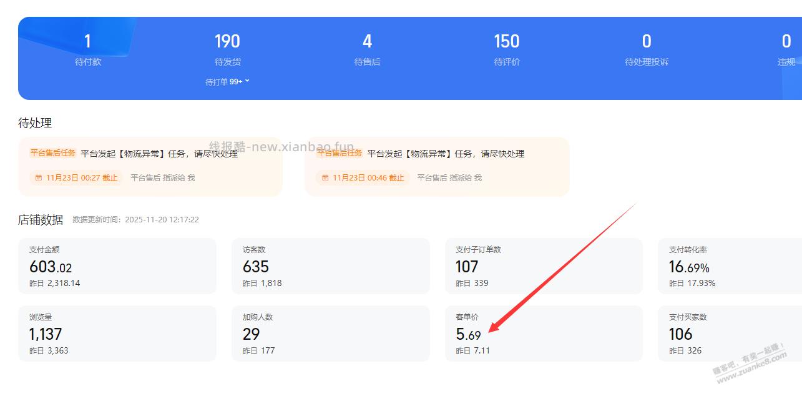Viewport: 802px width, 396px height.
Task: Open the 支付金额 card showing 603.02
Action: pyautogui.click(x=117, y=266)
